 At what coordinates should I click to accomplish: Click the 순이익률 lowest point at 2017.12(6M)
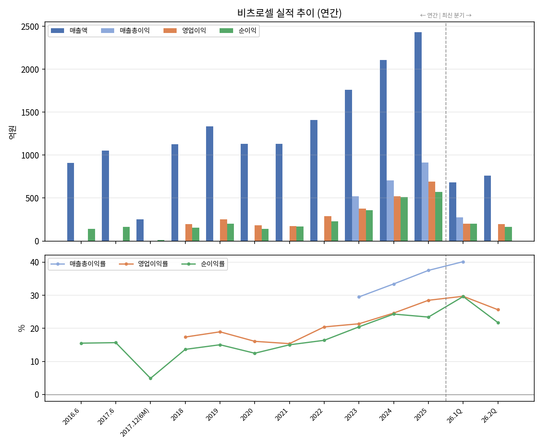pyautogui.click(x=150, y=378)
